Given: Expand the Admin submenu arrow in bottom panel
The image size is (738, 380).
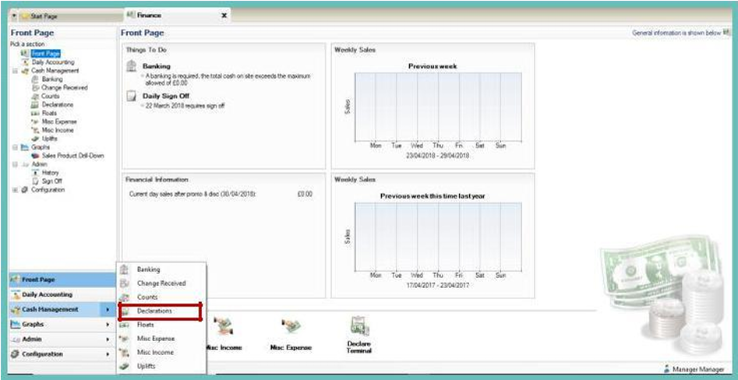Looking at the screenshot, I should coord(108,340).
